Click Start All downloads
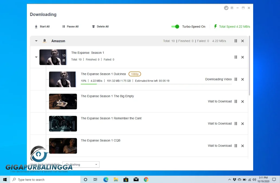The height and width of the screenshot is (183, 280). click(42, 26)
